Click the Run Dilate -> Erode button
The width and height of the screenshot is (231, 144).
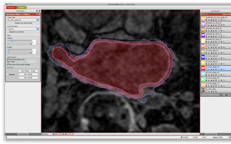28,71
